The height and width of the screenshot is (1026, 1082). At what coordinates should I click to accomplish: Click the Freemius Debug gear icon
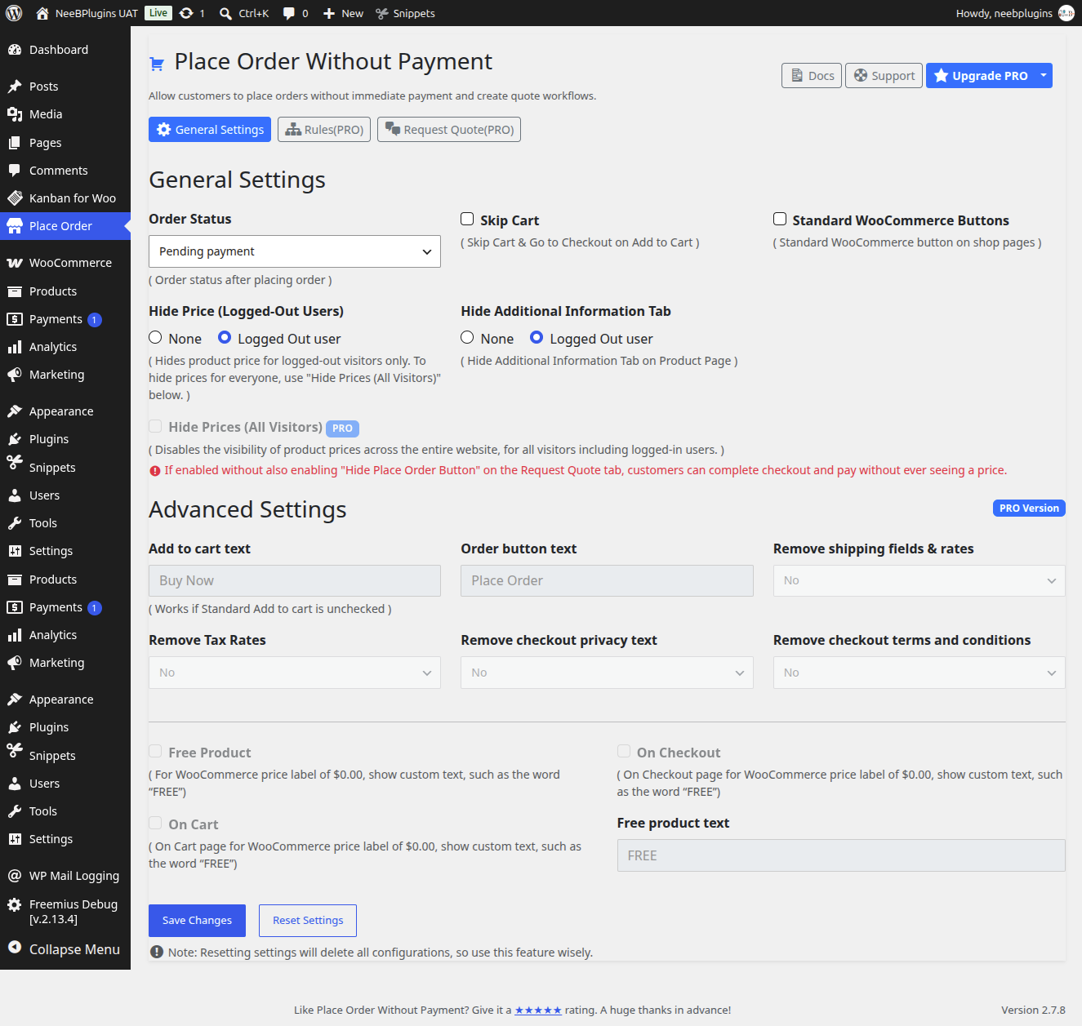15,904
